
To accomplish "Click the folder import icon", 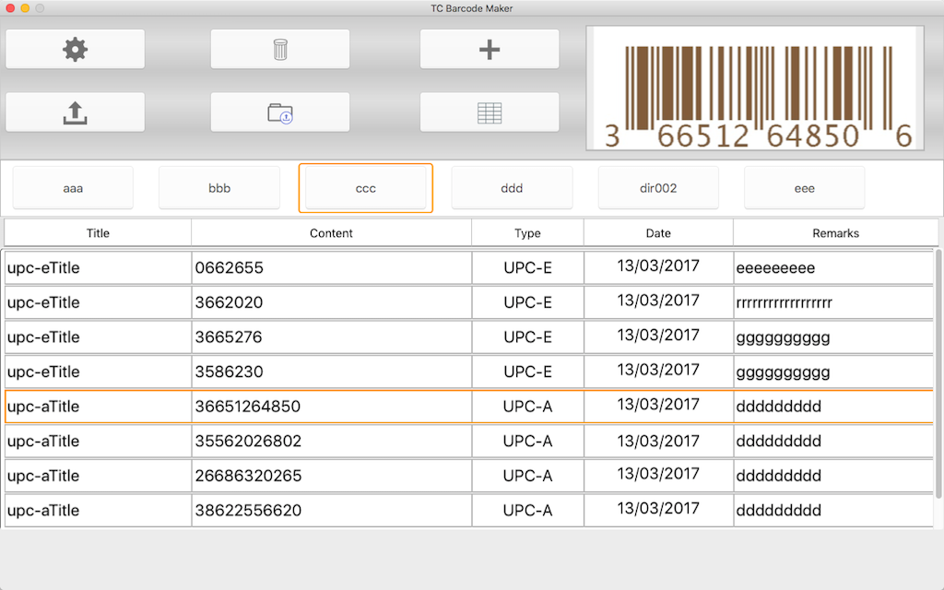I will pyautogui.click(x=280, y=112).
